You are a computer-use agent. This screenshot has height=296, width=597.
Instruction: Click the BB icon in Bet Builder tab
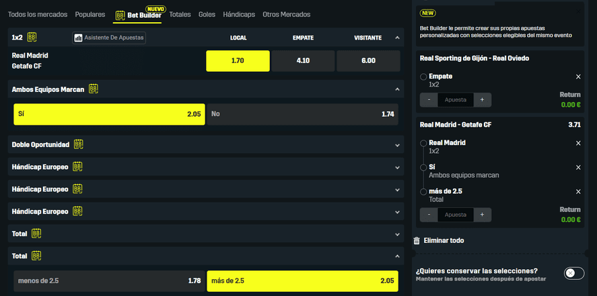click(x=120, y=15)
